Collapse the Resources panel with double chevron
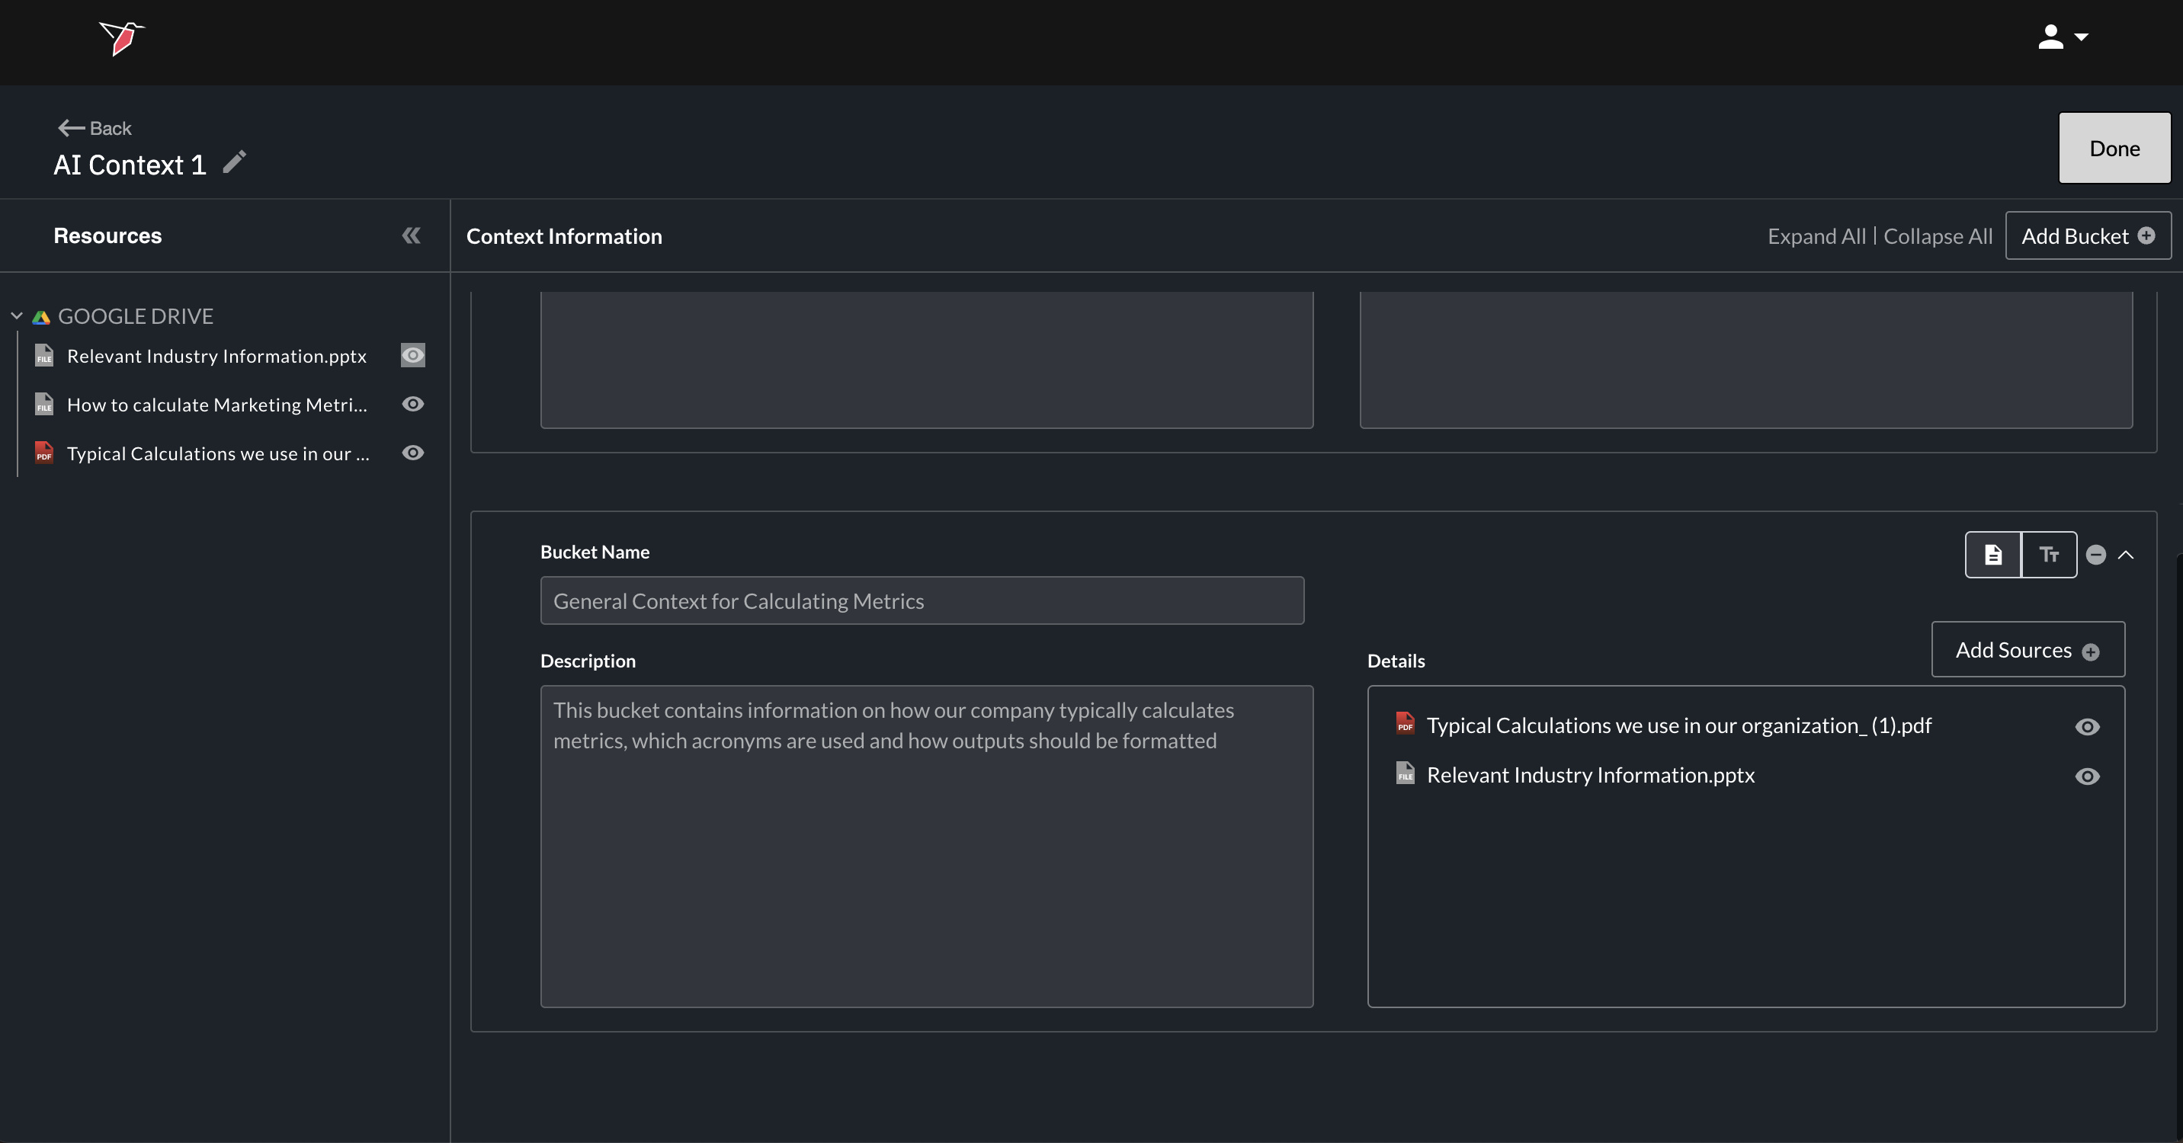2183x1143 pixels. pos(411,235)
